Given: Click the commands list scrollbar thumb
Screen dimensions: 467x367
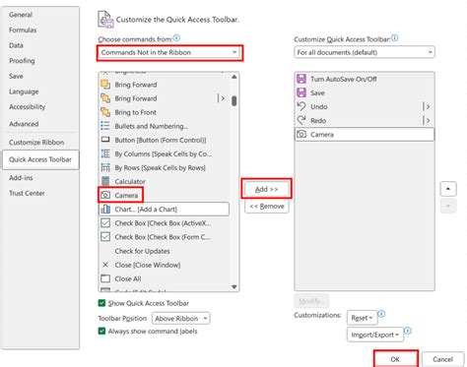Looking at the screenshot, I should pos(234,101).
